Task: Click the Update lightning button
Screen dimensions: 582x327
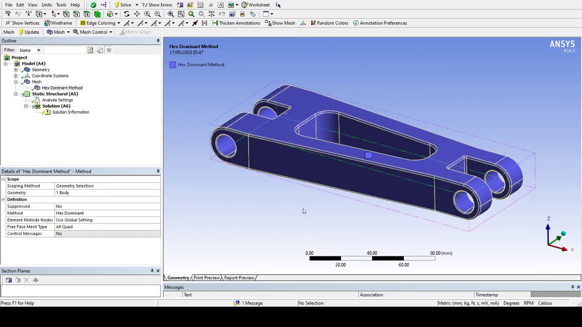Action: point(29,32)
